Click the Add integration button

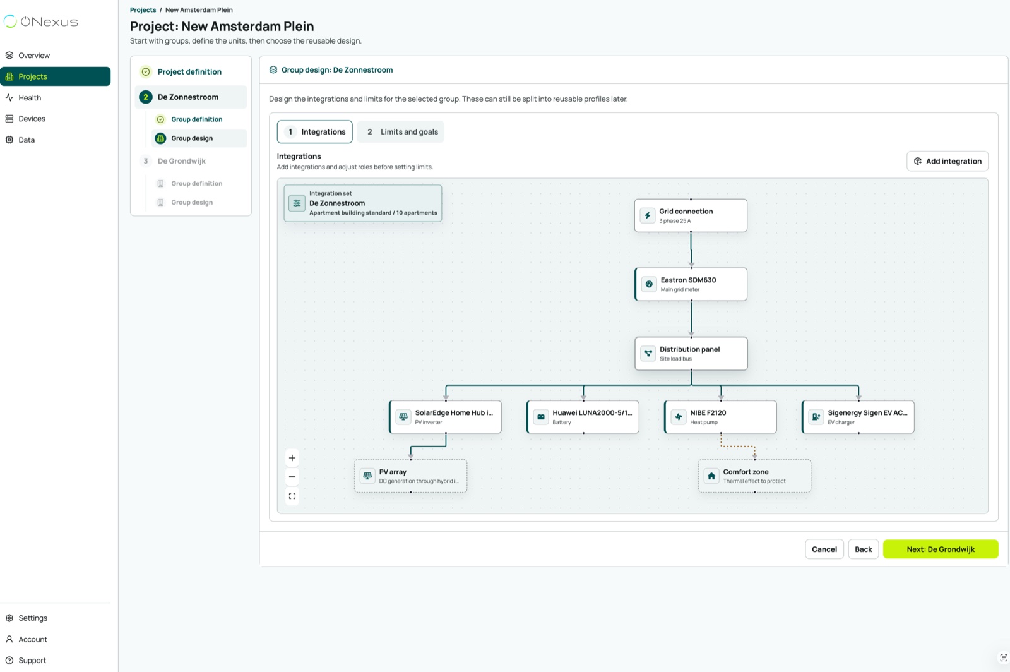pos(948,161)
